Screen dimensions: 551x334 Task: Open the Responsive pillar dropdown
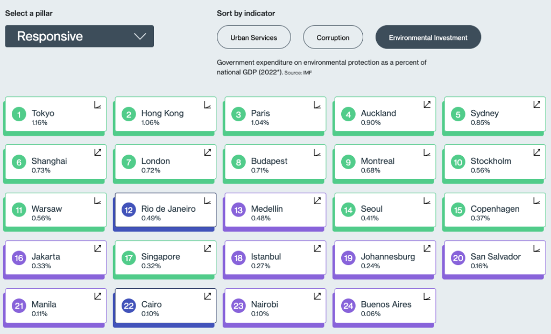80,36
